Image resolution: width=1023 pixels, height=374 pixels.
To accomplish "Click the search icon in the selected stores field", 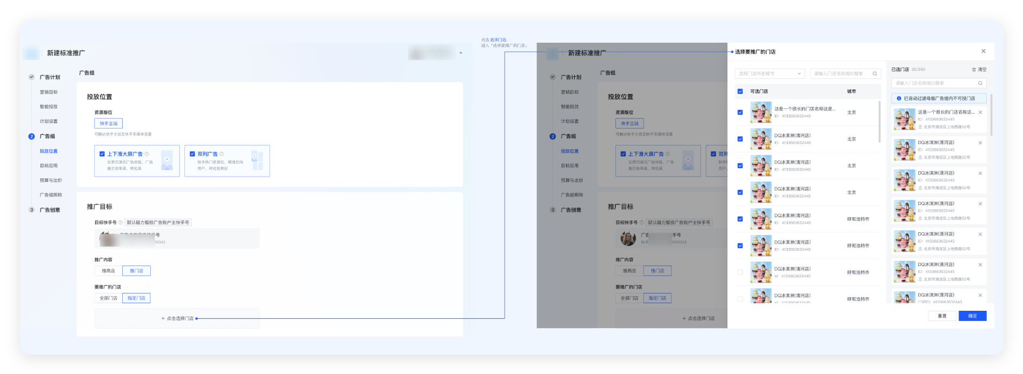I will (980, 83).
